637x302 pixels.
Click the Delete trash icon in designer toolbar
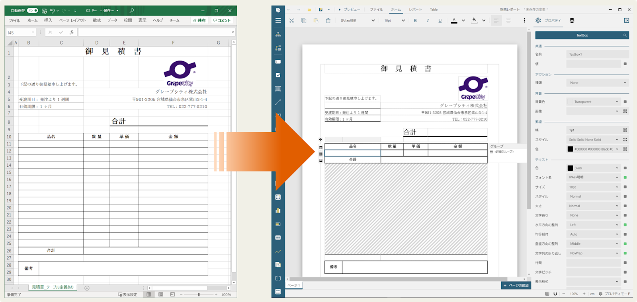click(x=328, y=21)
